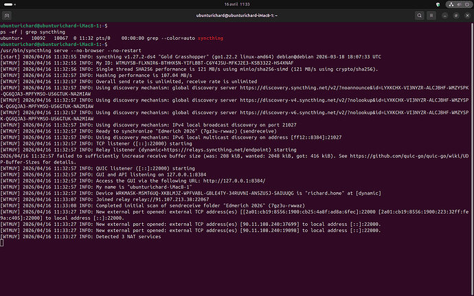Click "Hashing performance is 107.04 MB/s"

(x=144, y=76)
